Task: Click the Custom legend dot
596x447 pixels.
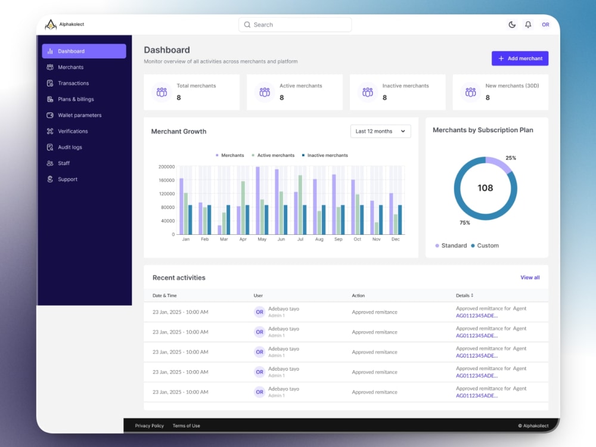Action: [x=473, y=246]
